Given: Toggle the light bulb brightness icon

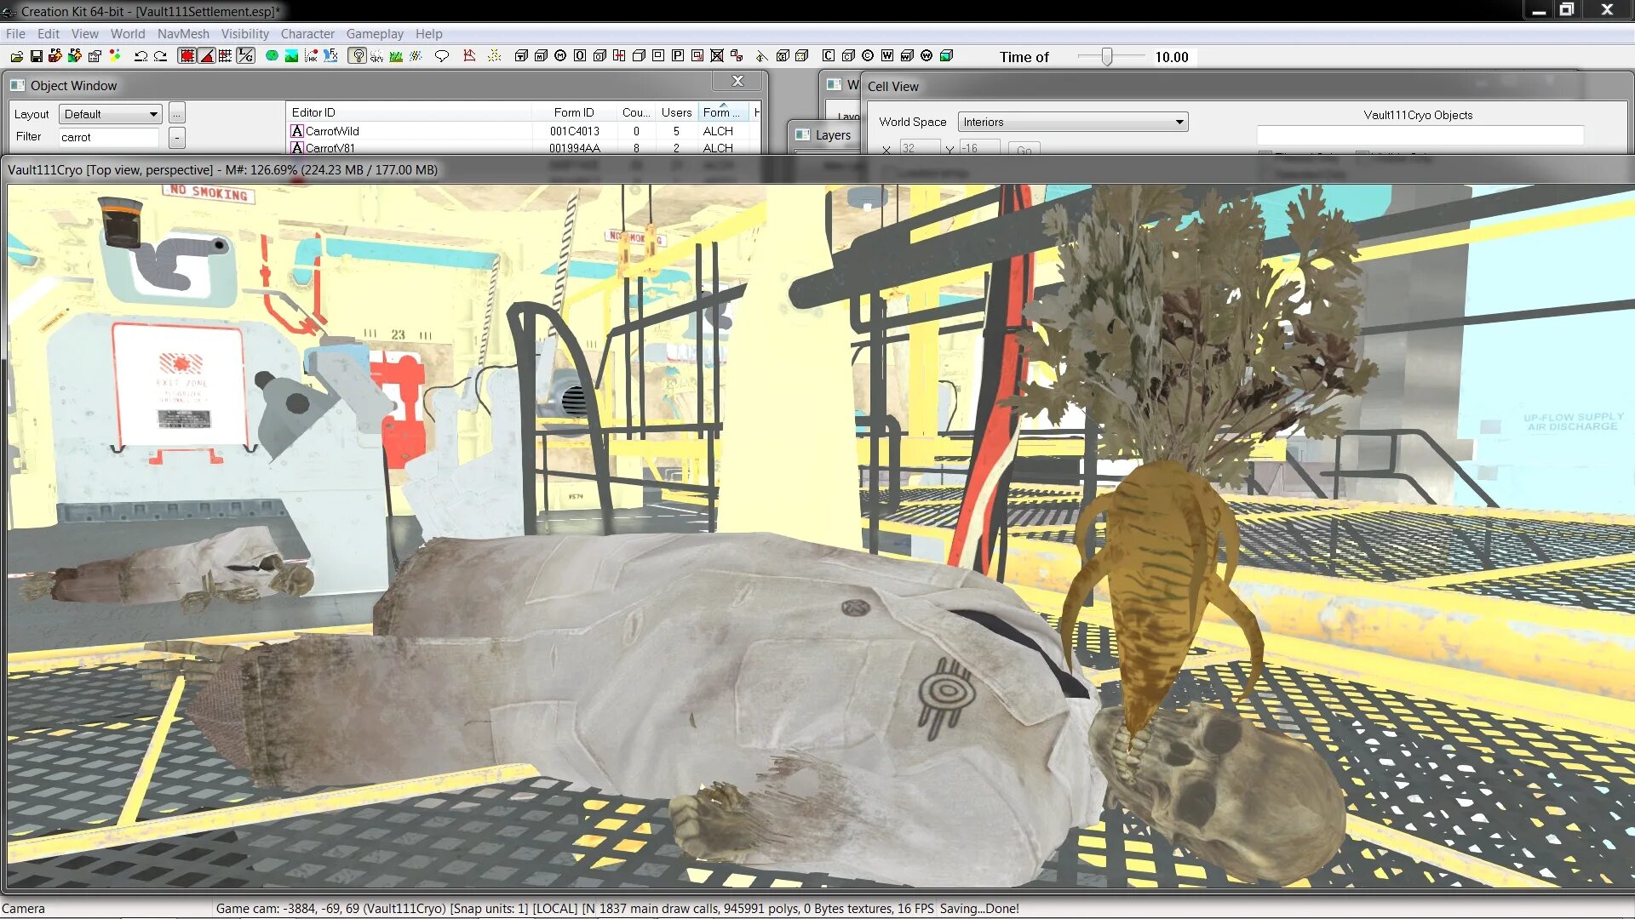Looking at the screenshot, I should 358,56.
